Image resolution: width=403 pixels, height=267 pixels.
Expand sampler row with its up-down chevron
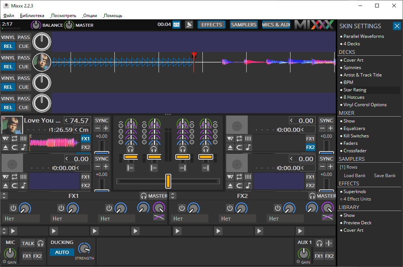[x=4, y=231]
